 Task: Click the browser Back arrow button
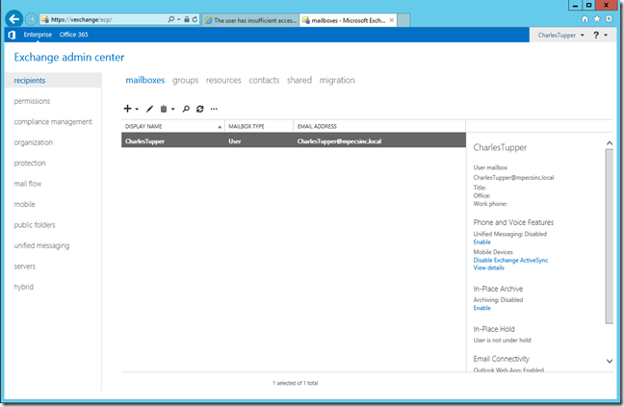pos(15,19)
